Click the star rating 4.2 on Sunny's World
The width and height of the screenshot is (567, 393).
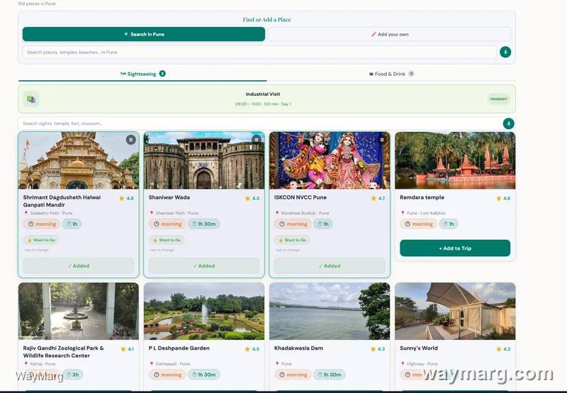click(x=503, y=349)
